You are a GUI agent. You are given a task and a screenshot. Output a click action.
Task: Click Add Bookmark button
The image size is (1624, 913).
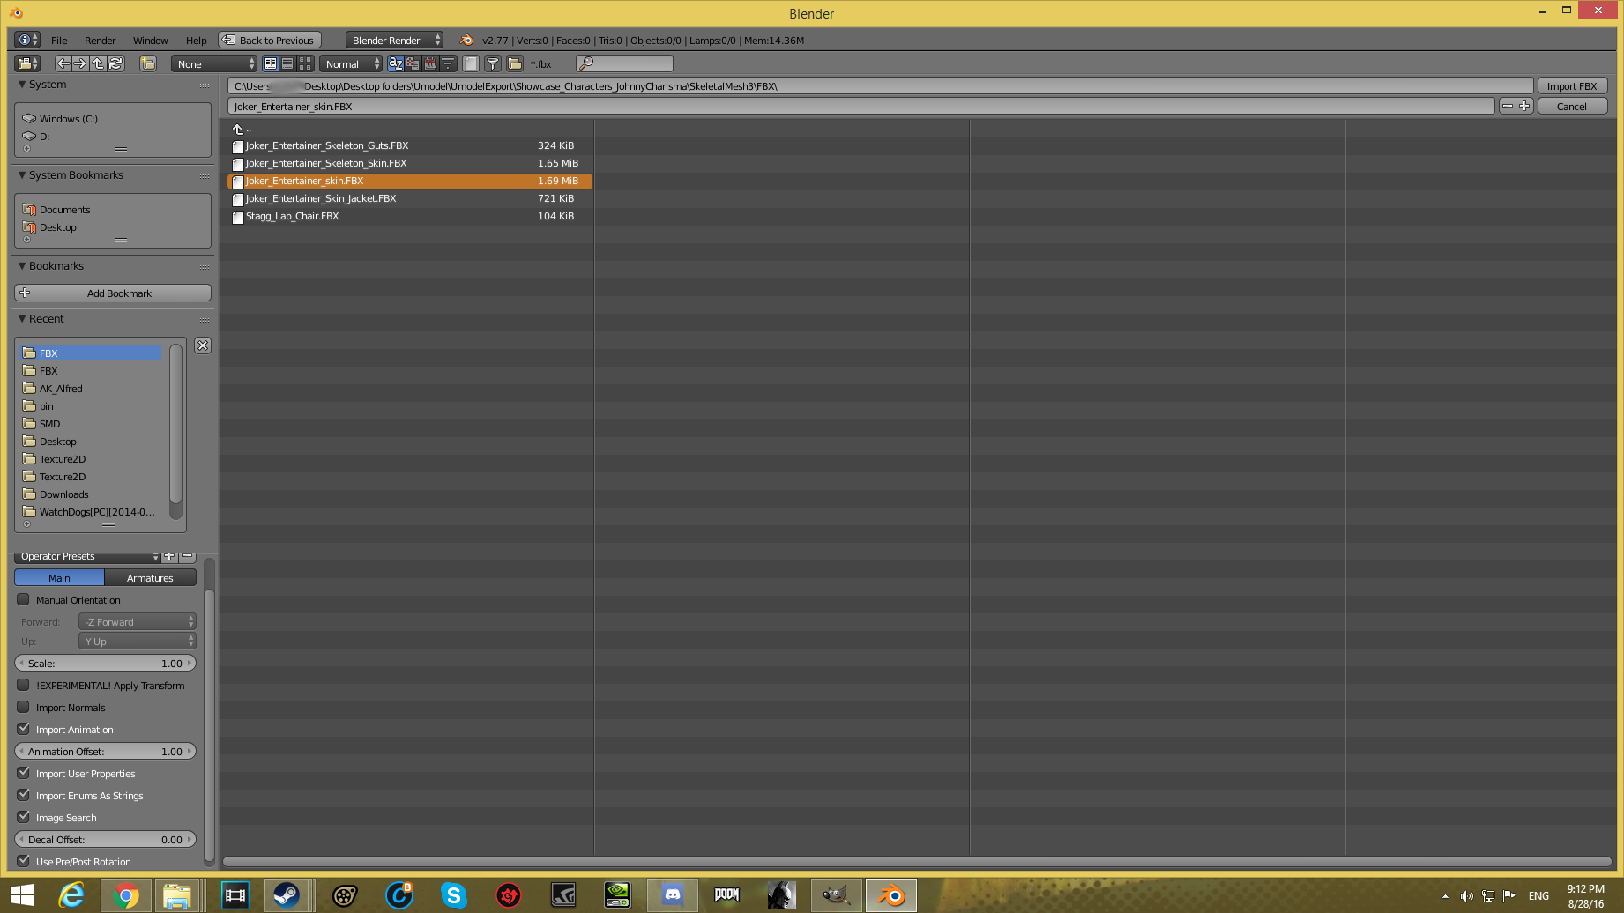[113, 293]
